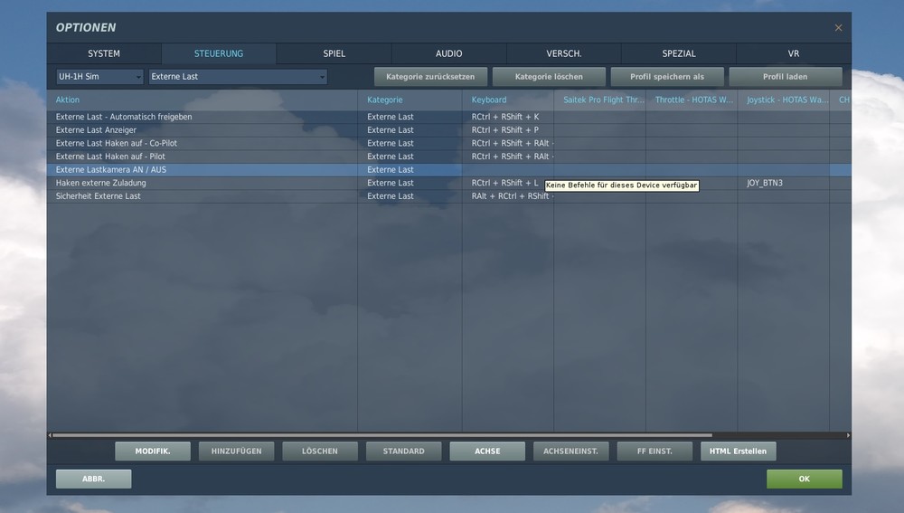Image resolution: width=904 pixels, height=513 pixels.
Task: Click Profil speichern als button
Action: pyautogui.click(x=667, y=77)
